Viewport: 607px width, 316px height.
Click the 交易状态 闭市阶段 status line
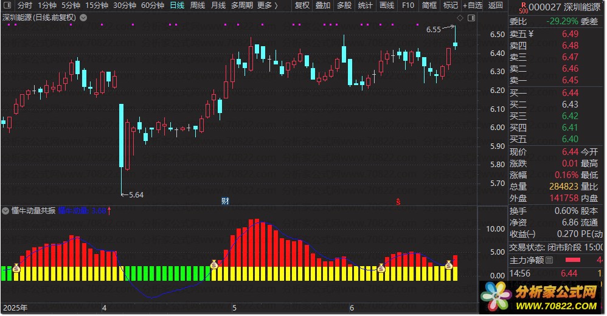[557, 247]
